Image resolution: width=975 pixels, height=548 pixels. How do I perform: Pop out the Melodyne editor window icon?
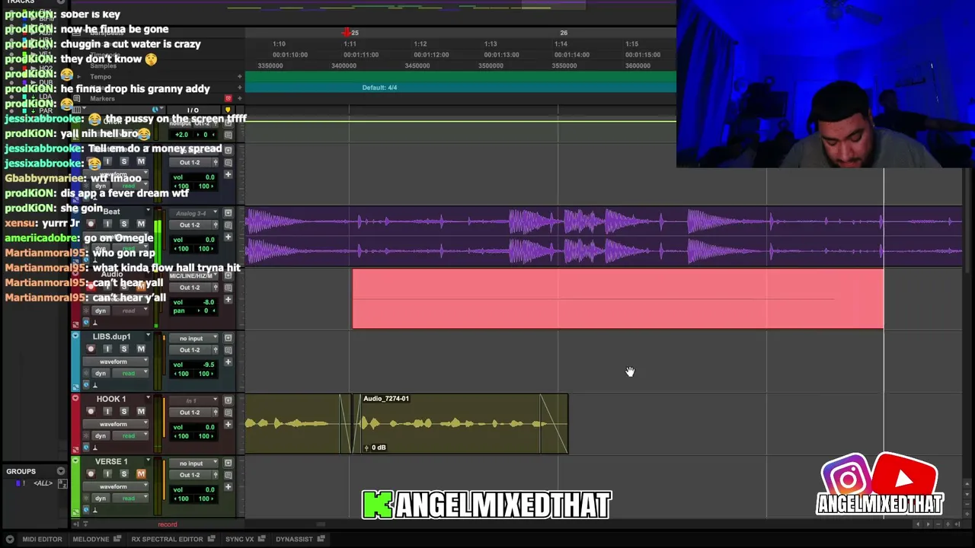pos(117,539)
